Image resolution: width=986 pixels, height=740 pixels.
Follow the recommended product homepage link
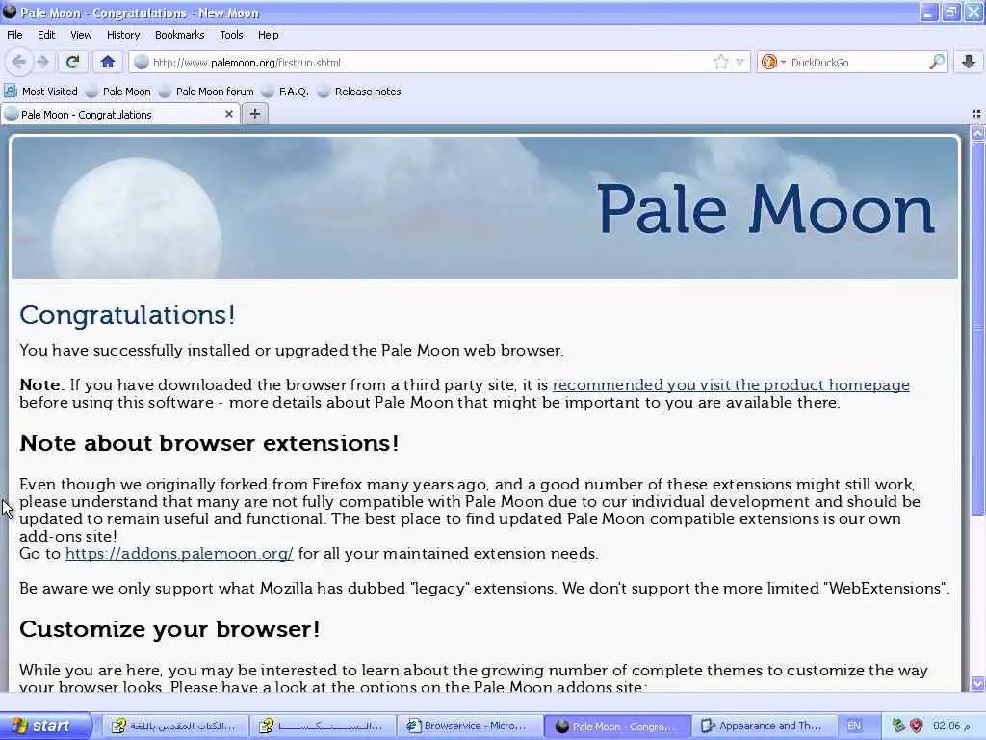(731, 384)
